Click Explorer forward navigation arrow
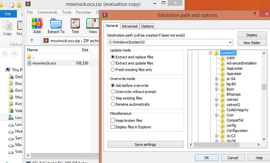 tap(14, 53)
